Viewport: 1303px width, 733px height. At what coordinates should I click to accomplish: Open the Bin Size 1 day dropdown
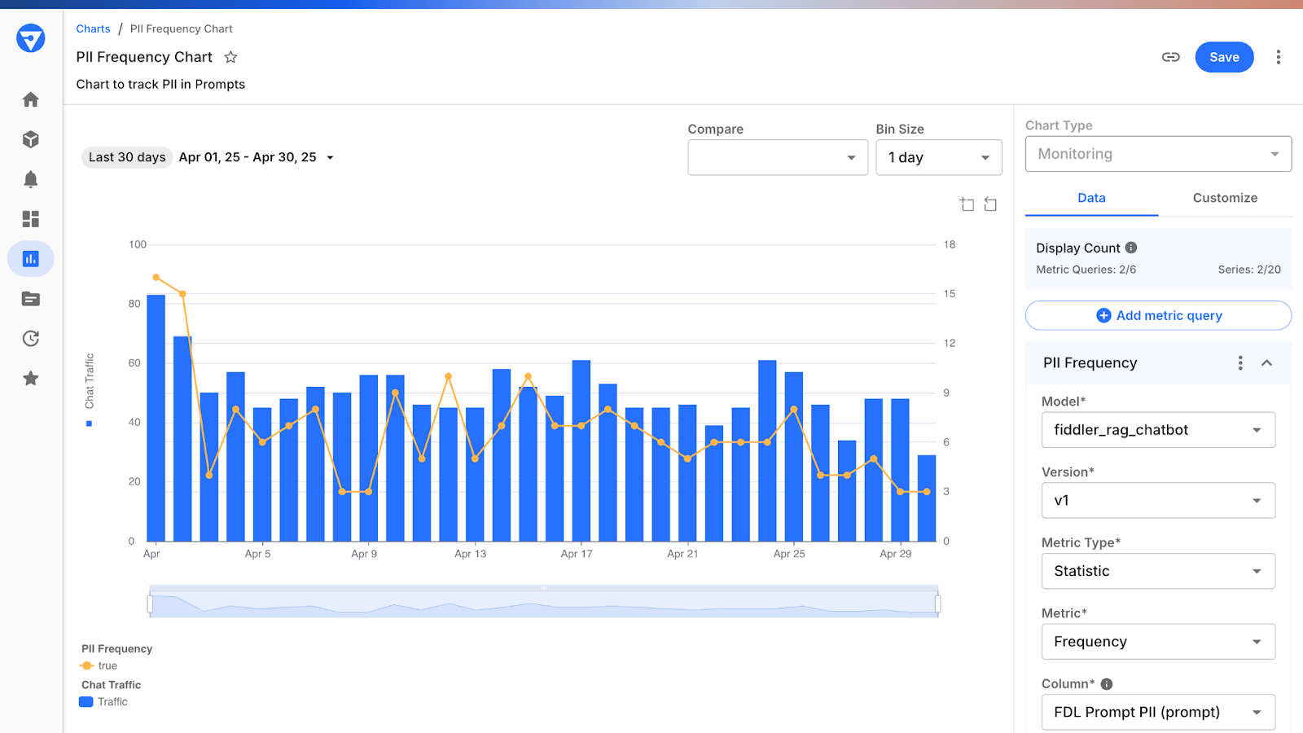tap(939, 157)
